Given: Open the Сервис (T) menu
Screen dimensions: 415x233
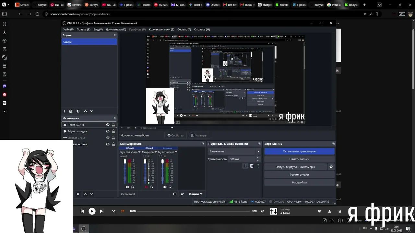Looking at the screenshot, I should (184, 29).
